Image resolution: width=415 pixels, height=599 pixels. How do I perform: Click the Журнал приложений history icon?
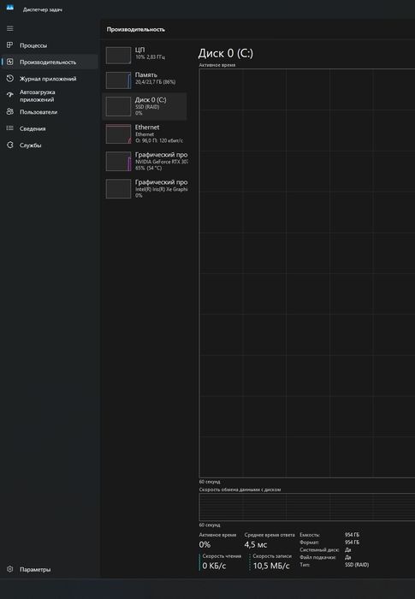tap(10, 79)
